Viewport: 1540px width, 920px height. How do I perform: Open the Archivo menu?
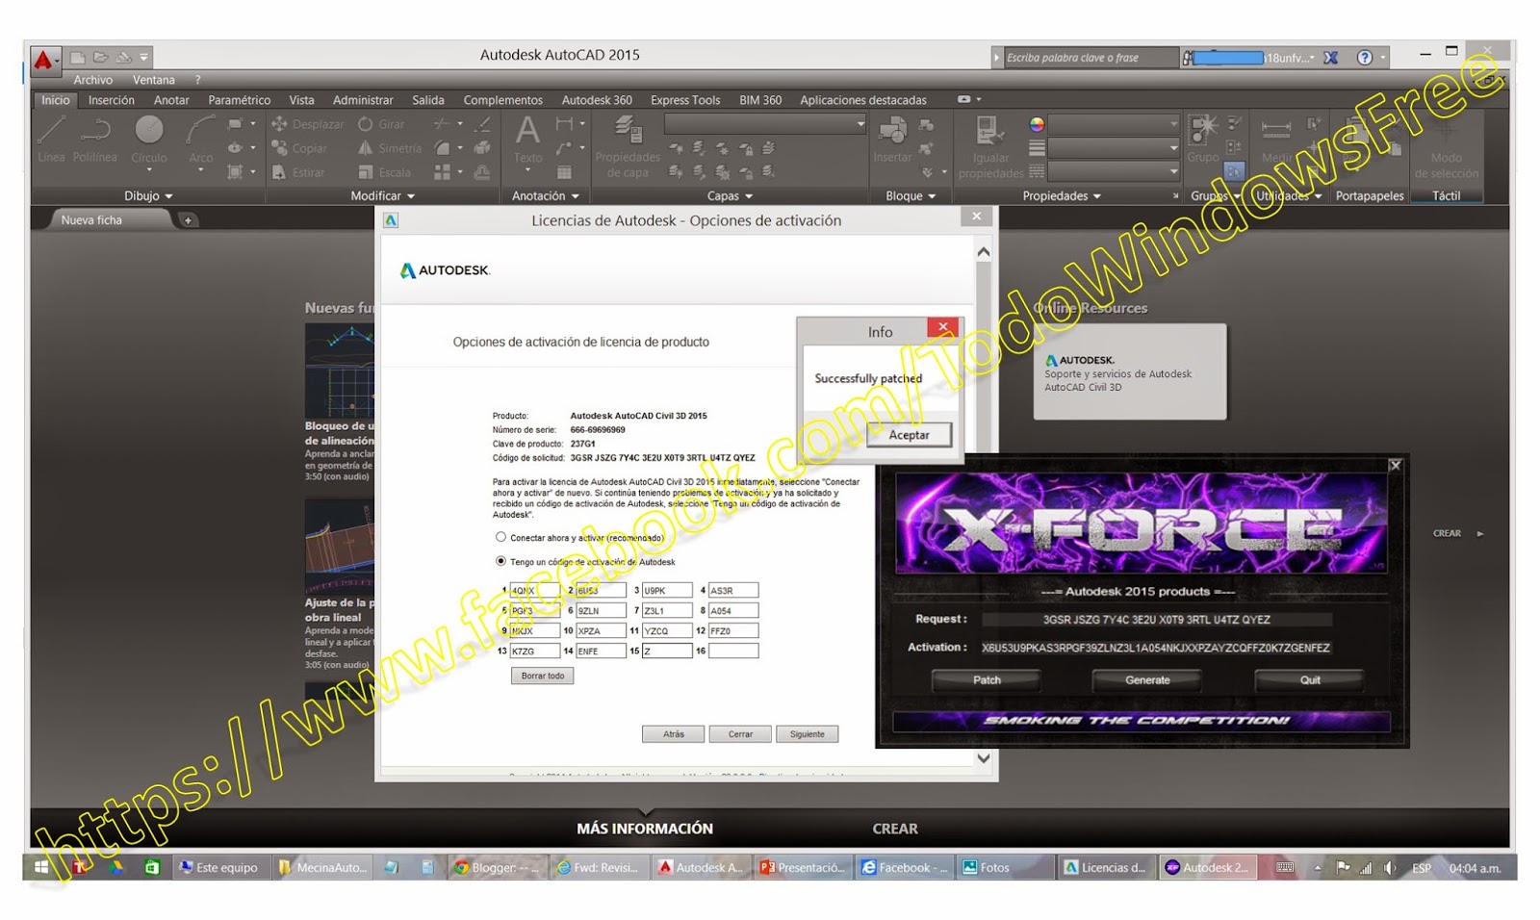pos(93,80)
